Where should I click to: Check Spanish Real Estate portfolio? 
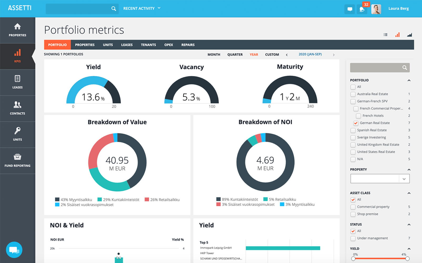(x=353, y=130)
